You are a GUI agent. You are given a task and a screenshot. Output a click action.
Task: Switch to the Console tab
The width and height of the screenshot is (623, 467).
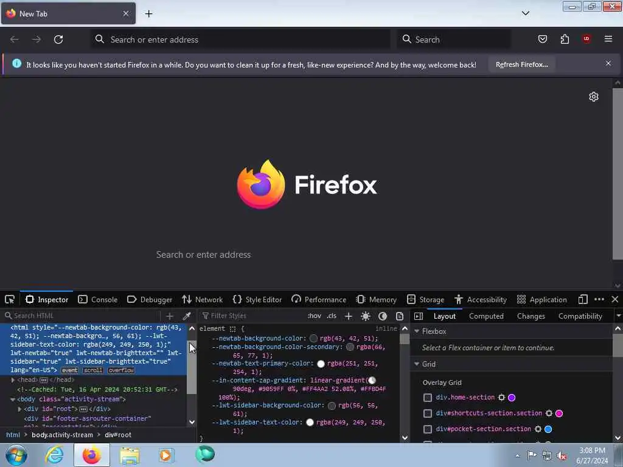coord(98,299)
